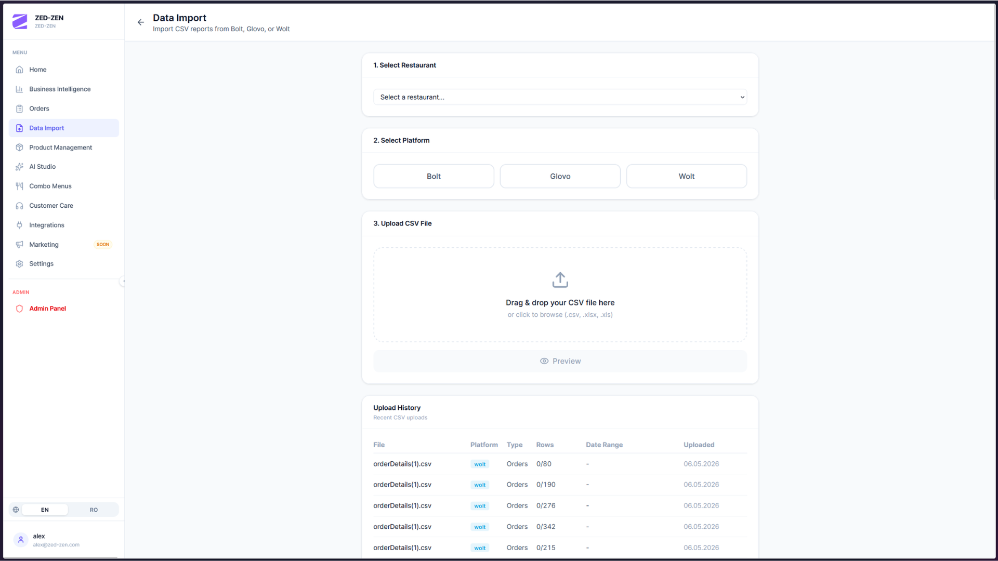Click the 0/190 rows cell

pos(546,485)
